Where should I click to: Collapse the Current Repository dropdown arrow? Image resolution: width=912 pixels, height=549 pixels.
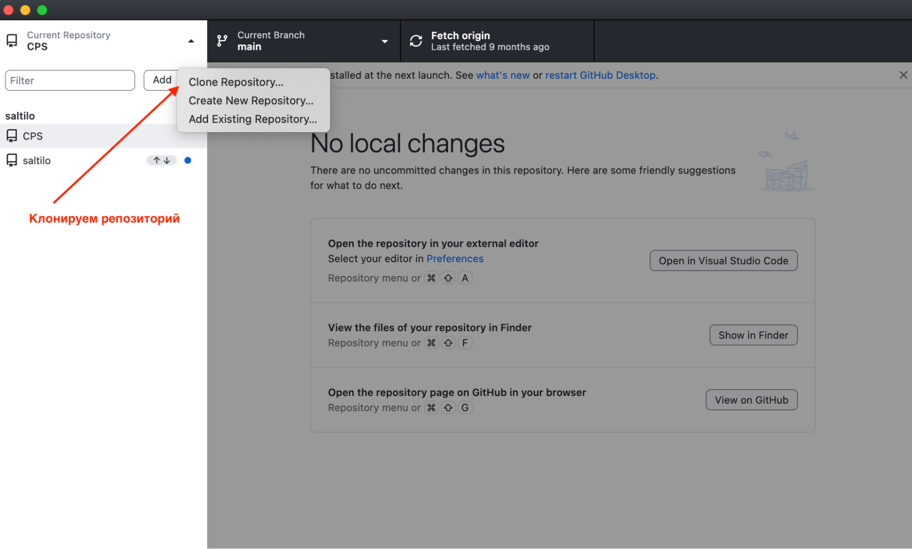[x=191, y=41]
